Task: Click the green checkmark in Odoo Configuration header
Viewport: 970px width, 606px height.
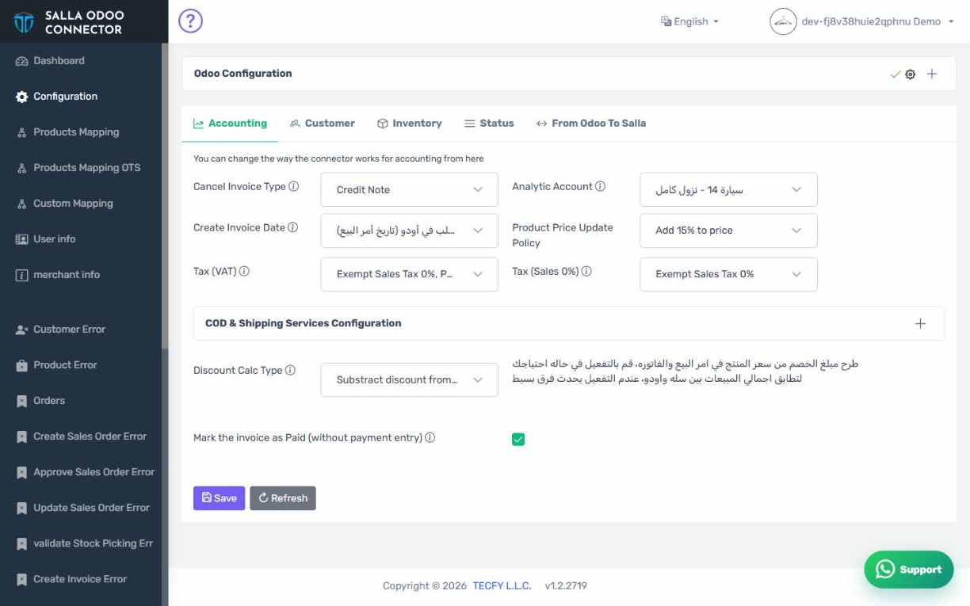Action: (x=896, y=74)
